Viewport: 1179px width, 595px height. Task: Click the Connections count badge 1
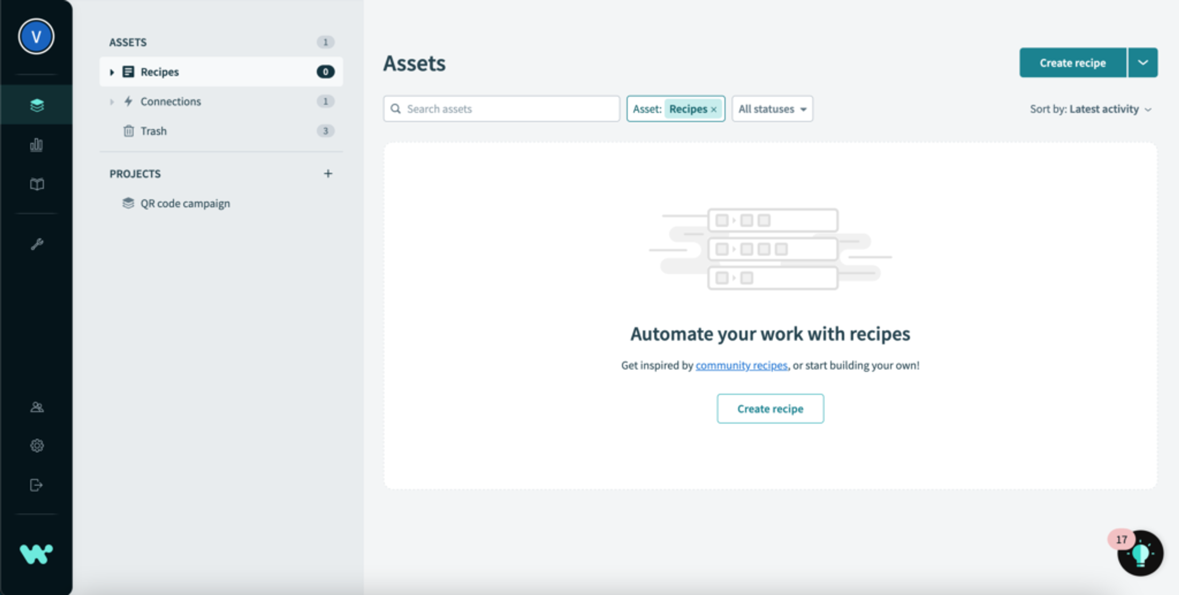tap(325, 101)
